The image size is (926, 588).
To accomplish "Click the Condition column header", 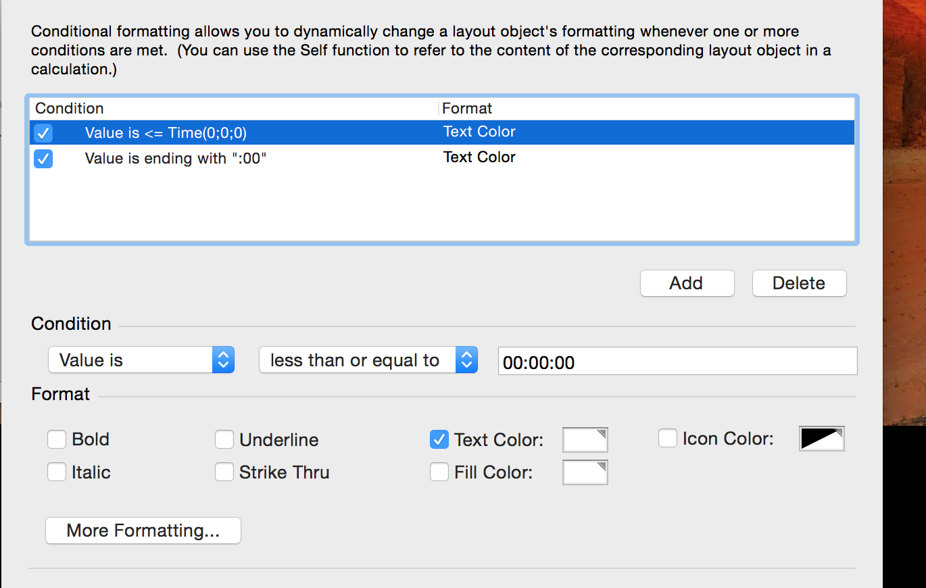I will 234,108.
